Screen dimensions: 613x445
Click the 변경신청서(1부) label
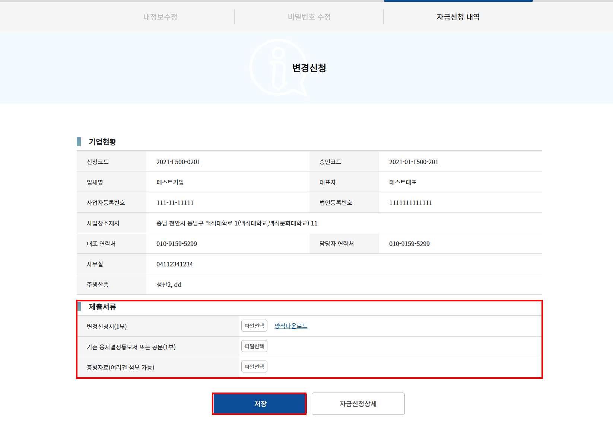[107, 327]
